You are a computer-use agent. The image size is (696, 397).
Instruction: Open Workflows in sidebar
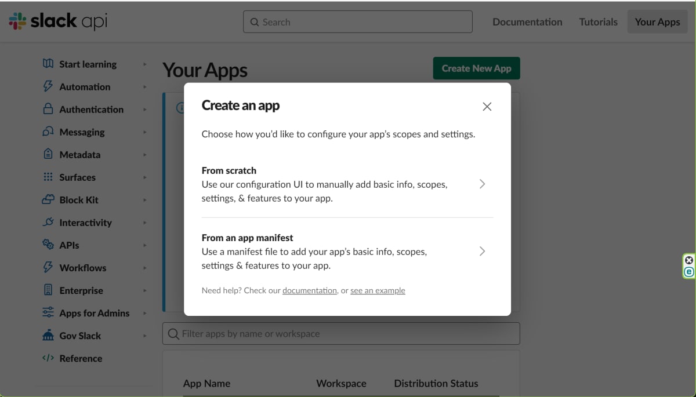tap(83, 268)
